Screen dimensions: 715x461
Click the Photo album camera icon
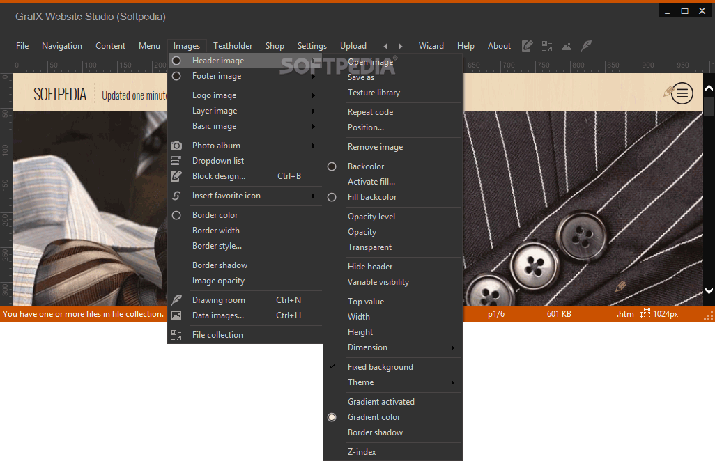pyautogui.click(x=176, y=146)
